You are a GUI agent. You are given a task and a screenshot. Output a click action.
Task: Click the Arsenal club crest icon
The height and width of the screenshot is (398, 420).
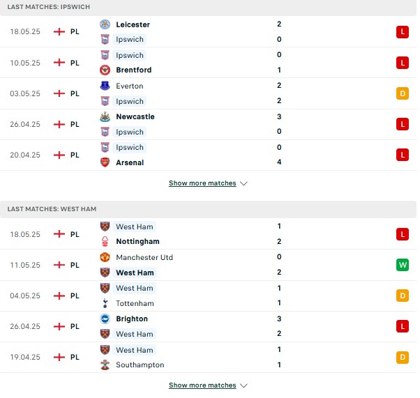pos(105,162)
